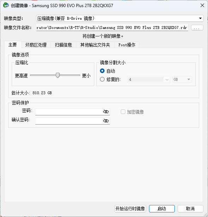Toggle password visibility for 密码 field
The image size is (208, 217).
coord(106,111)
